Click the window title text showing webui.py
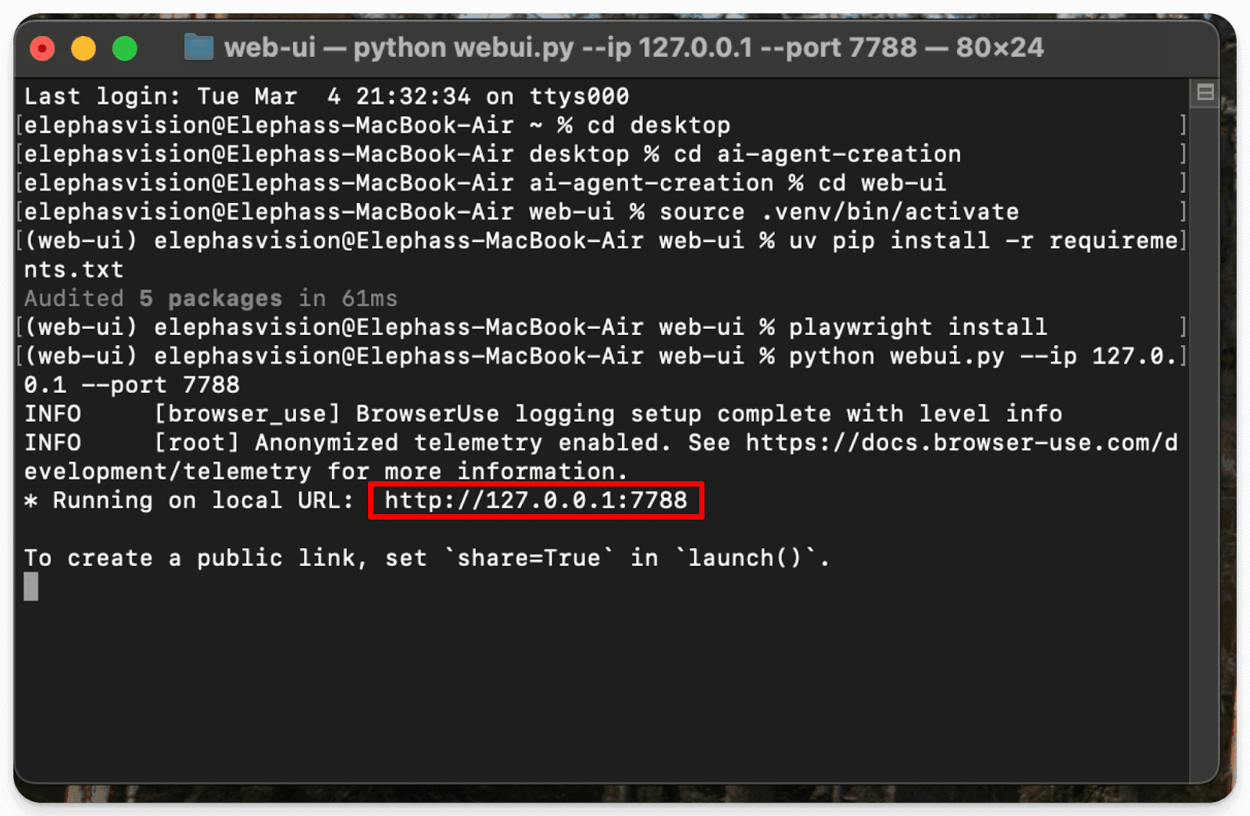The width and height of the screenshot is (1250, 816). (633, 48)
